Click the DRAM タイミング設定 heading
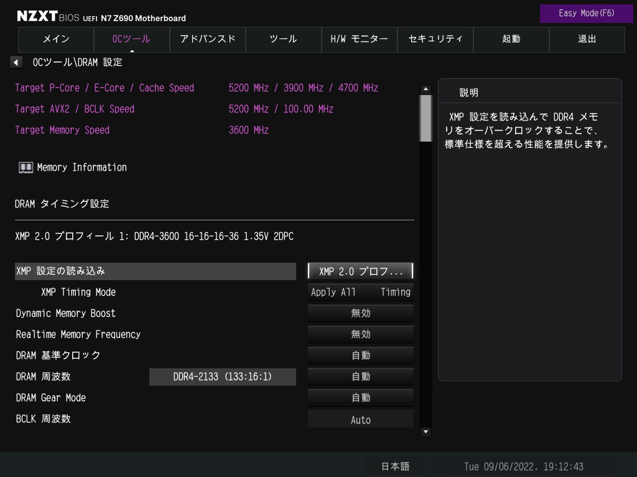 [62, 204]
